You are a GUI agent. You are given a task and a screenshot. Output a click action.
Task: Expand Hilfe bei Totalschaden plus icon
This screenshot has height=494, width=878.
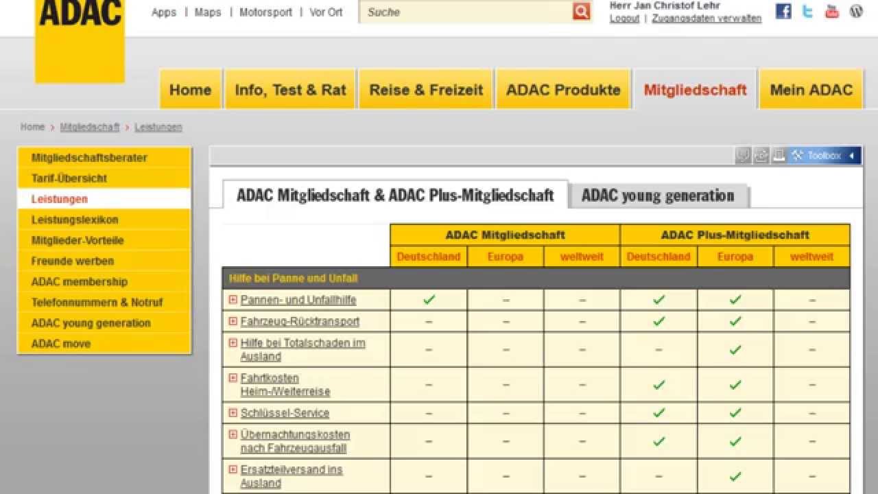click(x=233, y=342)
